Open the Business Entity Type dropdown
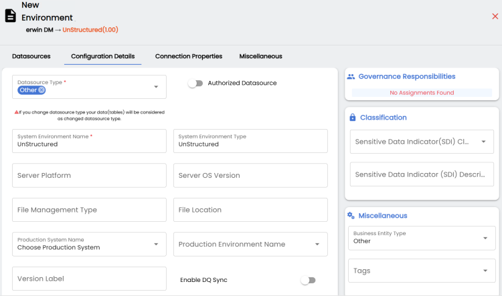Viewport: 502px width, 296px height. click(484, 238)
